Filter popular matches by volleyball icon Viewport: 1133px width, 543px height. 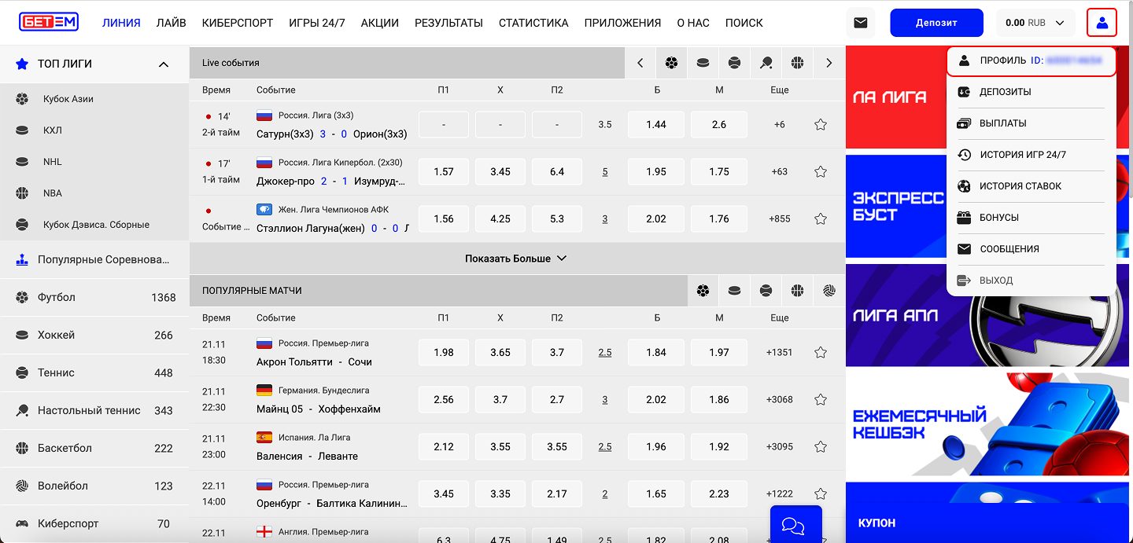(829, 291)
